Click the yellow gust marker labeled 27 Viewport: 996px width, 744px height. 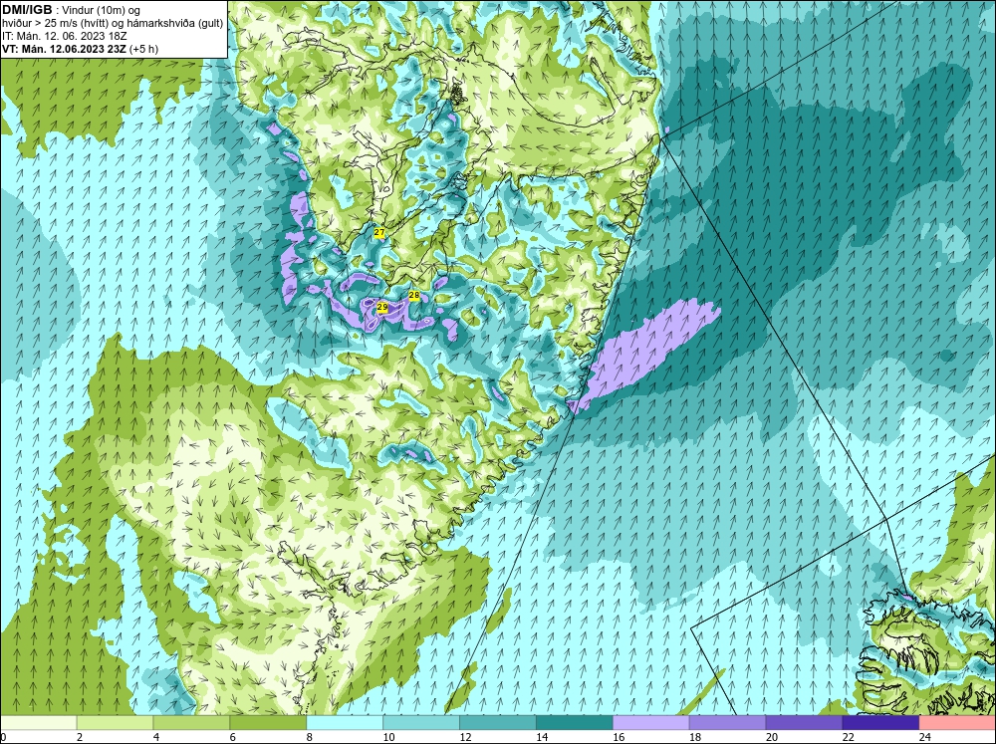pos(379,233)
